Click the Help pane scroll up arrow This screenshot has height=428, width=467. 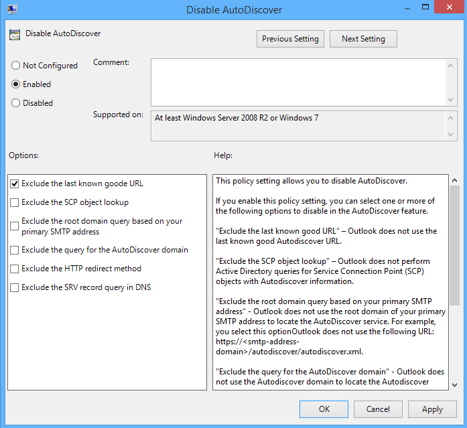454,180
